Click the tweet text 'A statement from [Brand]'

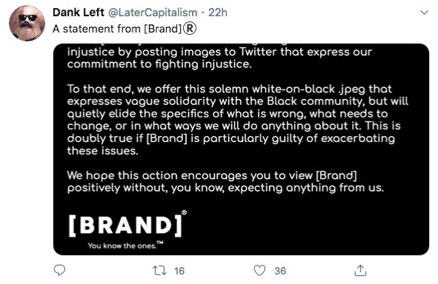coord(117,29)
